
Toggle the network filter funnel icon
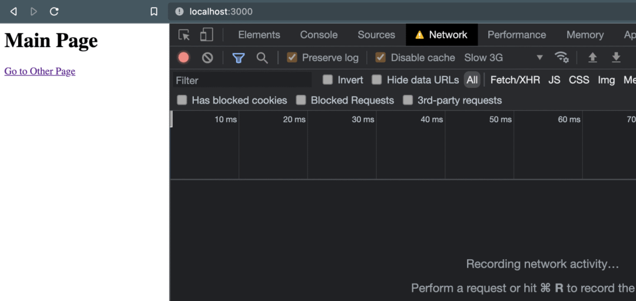pos(238,58)
